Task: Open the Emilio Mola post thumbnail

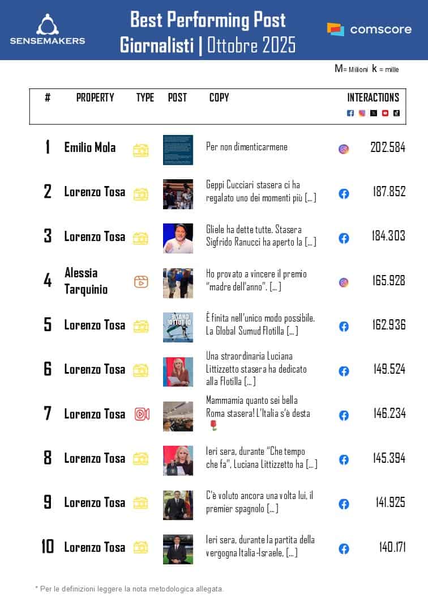Action: click(178, 150)
